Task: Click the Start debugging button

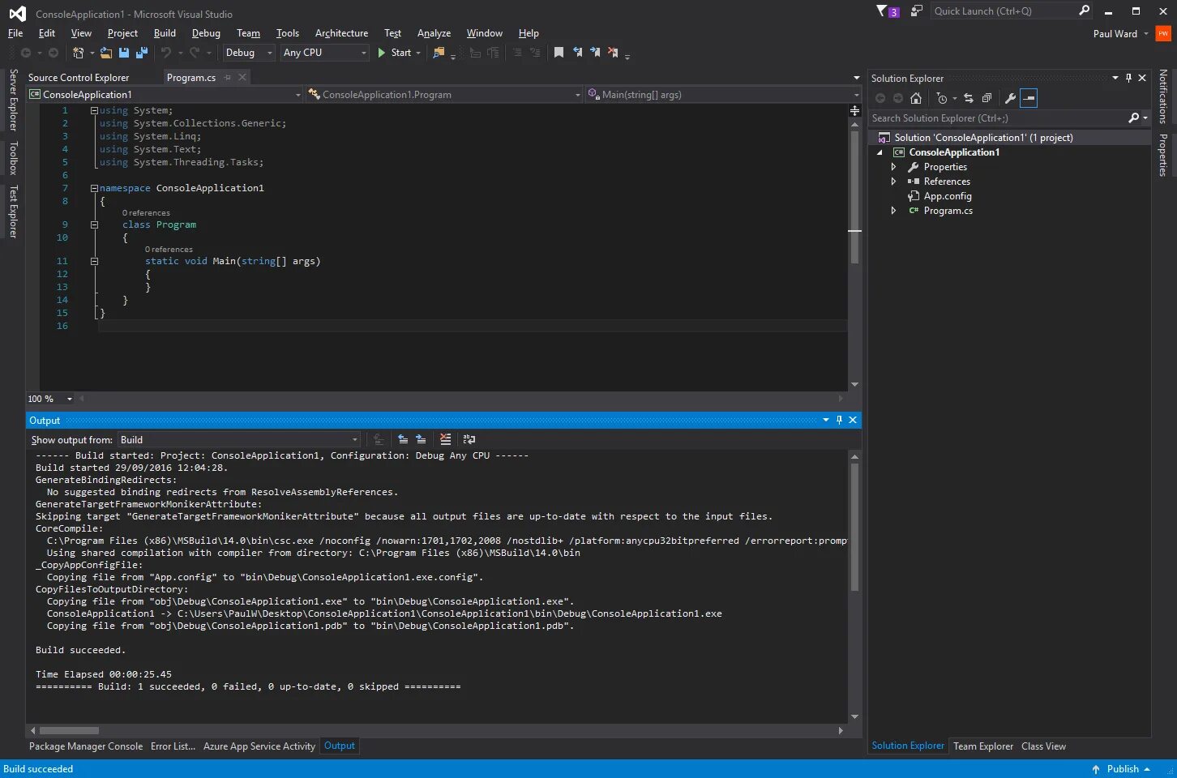Action: 395,53
